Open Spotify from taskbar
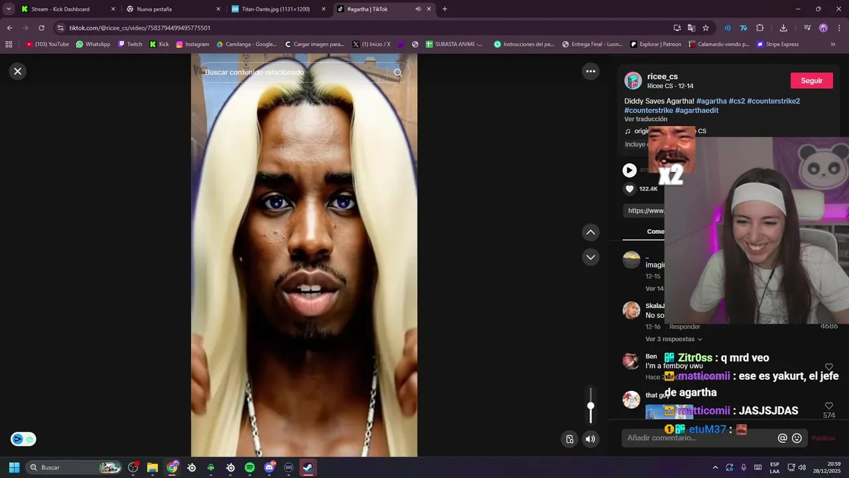This screenshot has width=849, height=478. (x=250, y=467)
